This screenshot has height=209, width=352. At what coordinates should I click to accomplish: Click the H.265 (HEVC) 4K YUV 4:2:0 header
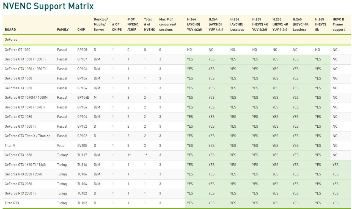click(260, 24)
